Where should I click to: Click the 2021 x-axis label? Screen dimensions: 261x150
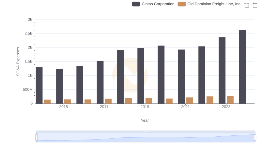(185, 107)
